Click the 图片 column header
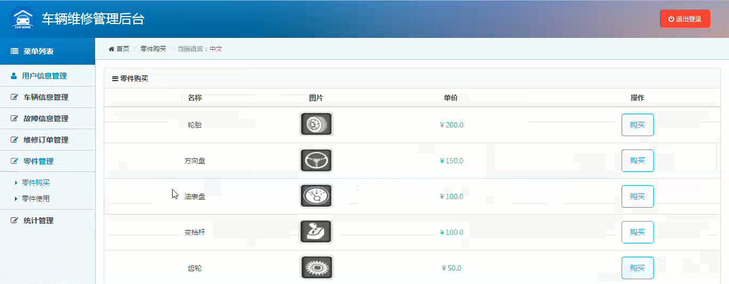729x284 pixels. (316, 98)
